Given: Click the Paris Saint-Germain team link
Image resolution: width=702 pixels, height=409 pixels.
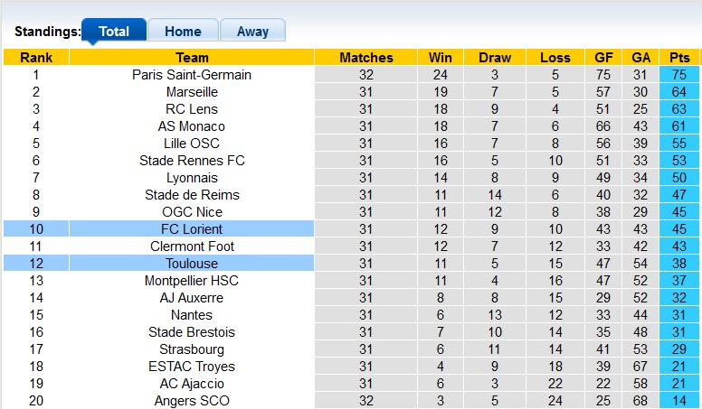Looking at the screenshot, I should (x=192, y=75).
